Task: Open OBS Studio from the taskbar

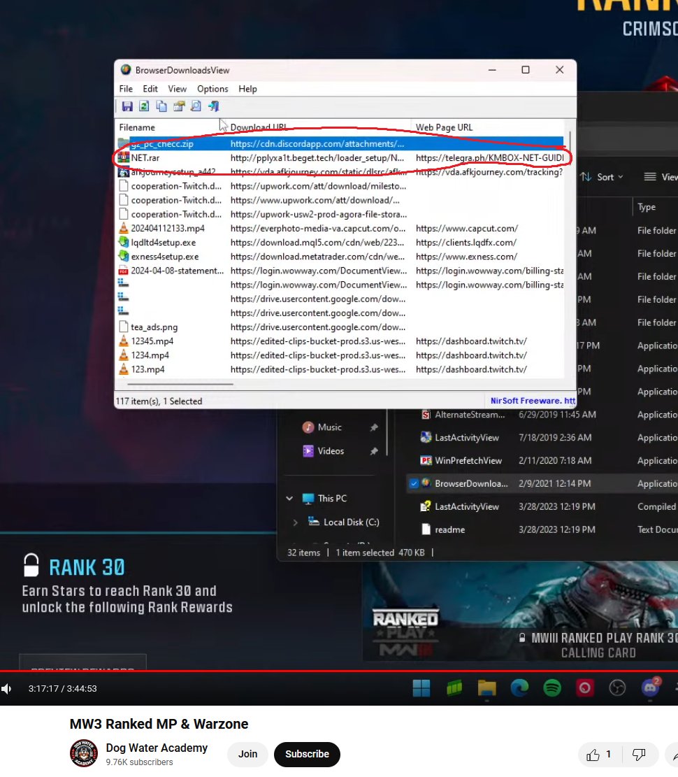Action: [x=618, y=687]
